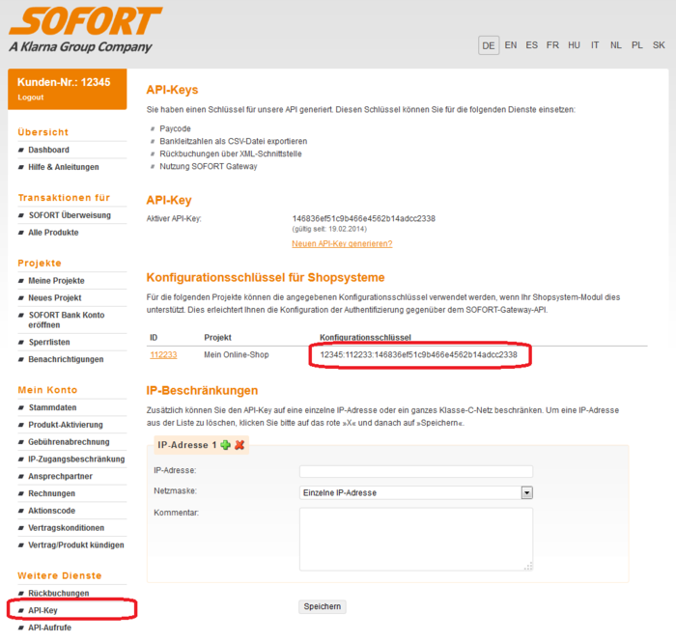This screenshot has width=676, height=641.
Task: Click the Bankleitzahlen als CSV-Datei exportieren item
Action: (234, 141)
